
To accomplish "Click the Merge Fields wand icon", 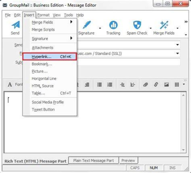I will coord(164,25).
